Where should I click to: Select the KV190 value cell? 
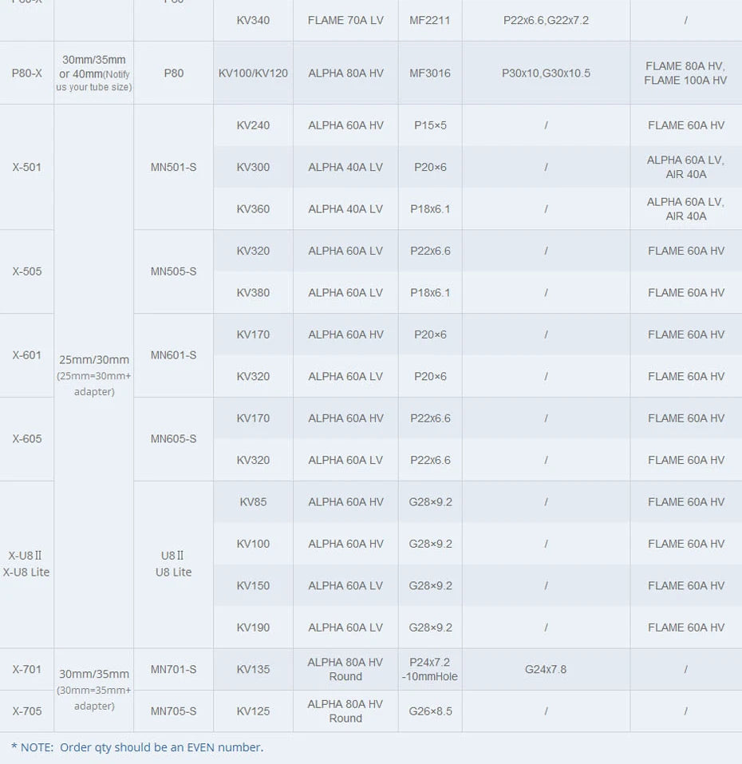click(x=253, y=627)
